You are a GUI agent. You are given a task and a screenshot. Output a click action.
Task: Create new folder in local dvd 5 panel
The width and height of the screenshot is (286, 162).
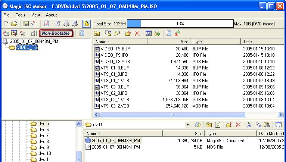pyautogui.click(x=229, y=125)
